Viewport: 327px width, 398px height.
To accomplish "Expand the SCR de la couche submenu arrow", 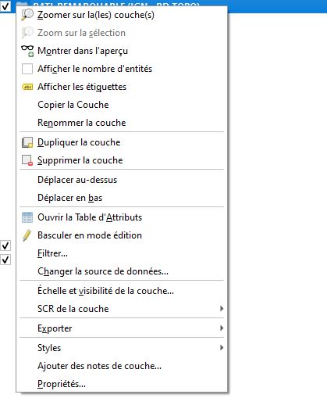I will tap(222, 309).
